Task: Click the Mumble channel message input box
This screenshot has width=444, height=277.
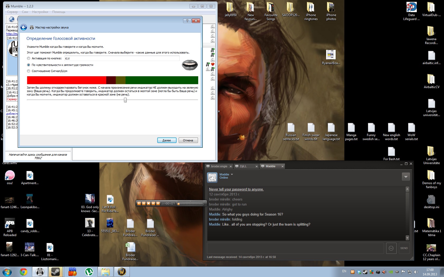Action: (38, 156)
